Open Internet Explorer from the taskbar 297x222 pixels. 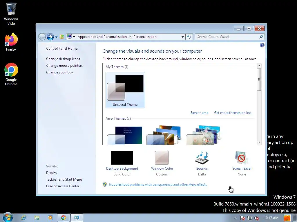pyautogui.click(x=23, y=218)
